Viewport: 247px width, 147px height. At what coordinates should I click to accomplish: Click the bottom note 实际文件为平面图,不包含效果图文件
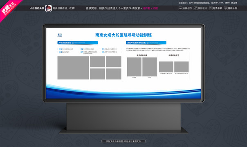click(x=123, y=141)
